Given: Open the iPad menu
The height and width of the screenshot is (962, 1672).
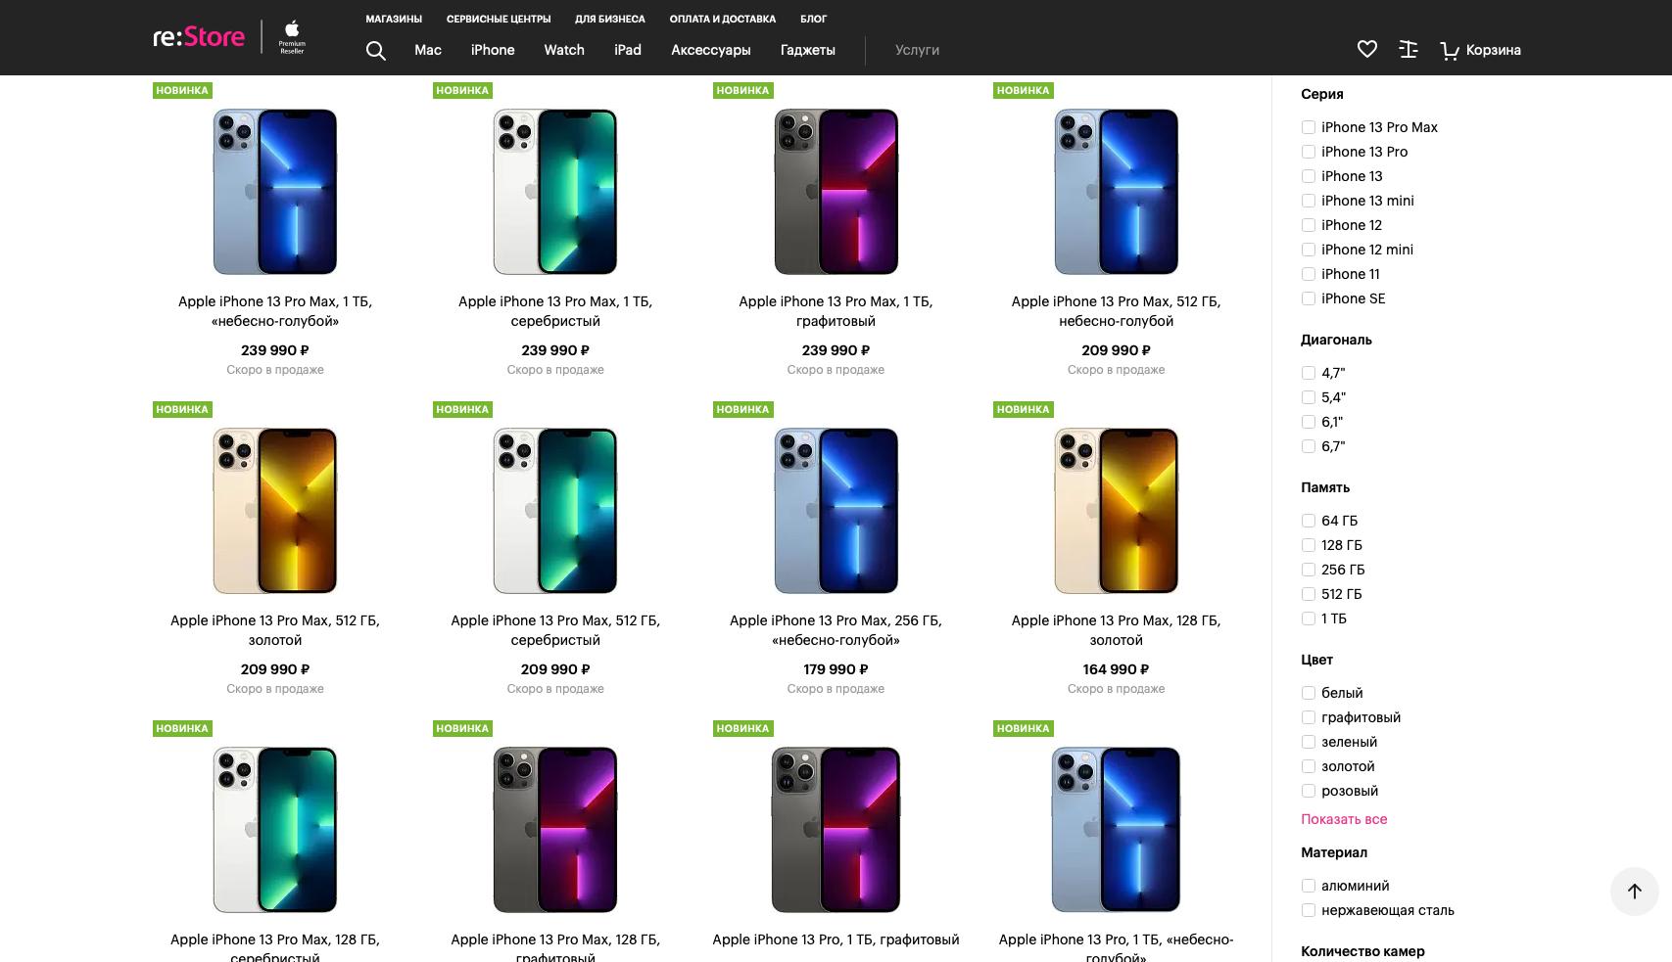Looking at the screenshot, I should click(x=628, y=50).
